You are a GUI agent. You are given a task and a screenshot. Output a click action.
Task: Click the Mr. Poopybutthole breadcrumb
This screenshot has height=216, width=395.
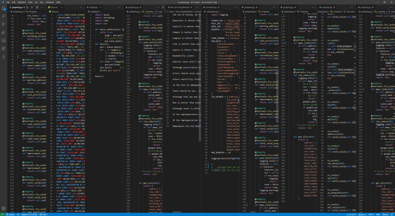pyautogui.click(x=185, y=12)
